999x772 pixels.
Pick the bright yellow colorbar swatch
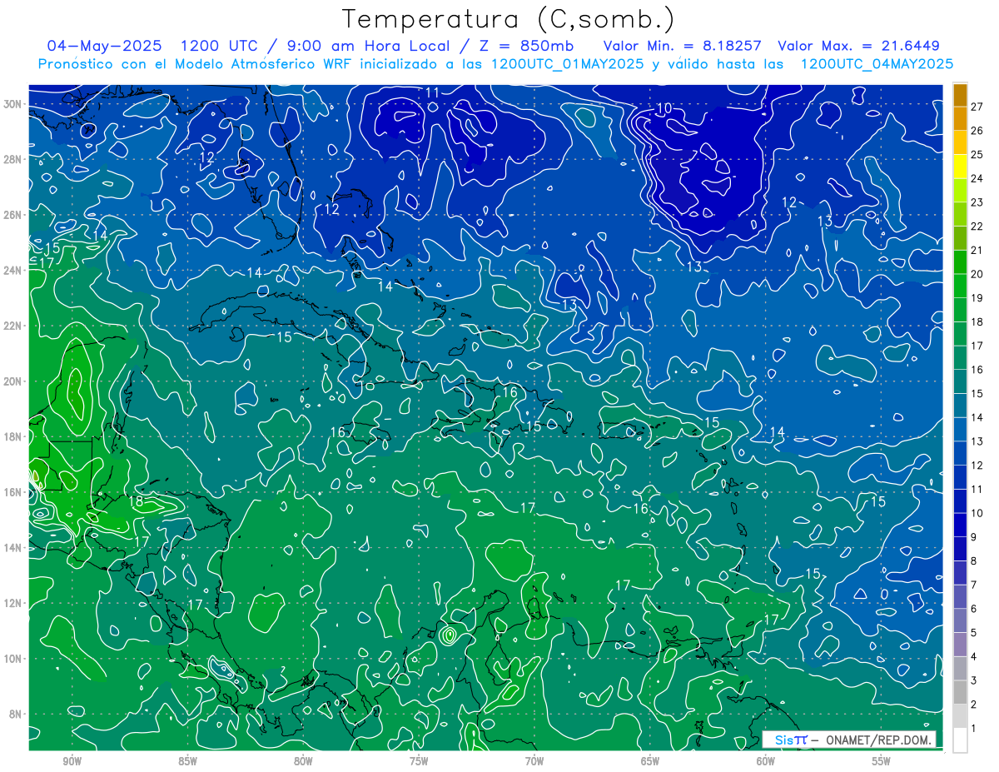pyautogui.click(x=960, y=166)
